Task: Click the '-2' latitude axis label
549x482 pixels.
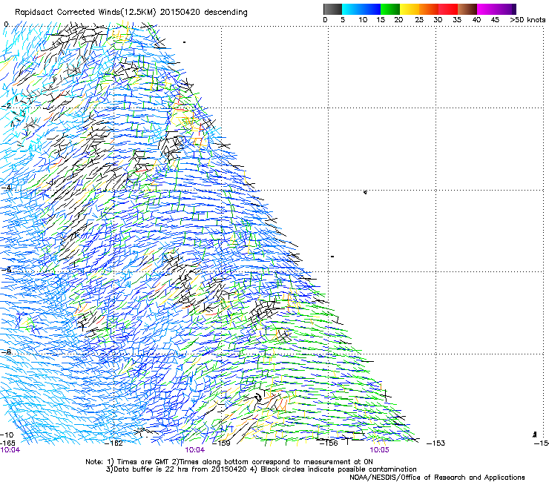Action: [x=6, y=106]
